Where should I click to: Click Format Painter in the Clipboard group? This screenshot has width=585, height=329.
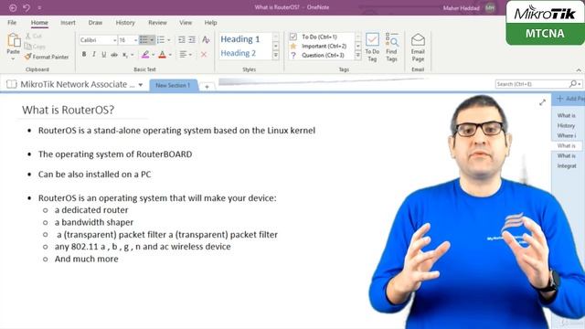click(x=47, y=57)
